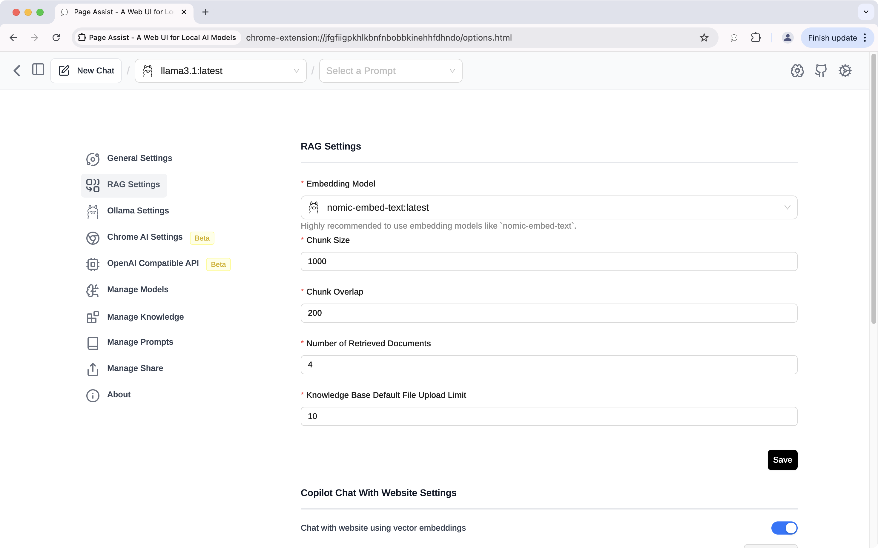Image resolution: width=878 pixels, height=548 pixels.
Task: Go to Ollama Settings section
Action: [138, 211]
